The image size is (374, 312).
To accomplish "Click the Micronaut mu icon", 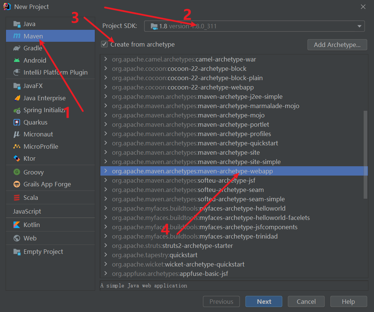I will pos(17,134).
